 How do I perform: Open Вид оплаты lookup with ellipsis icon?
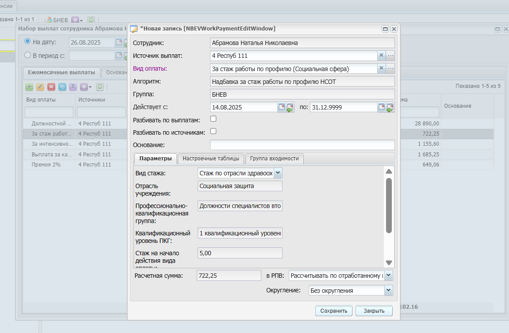point(390,68)
